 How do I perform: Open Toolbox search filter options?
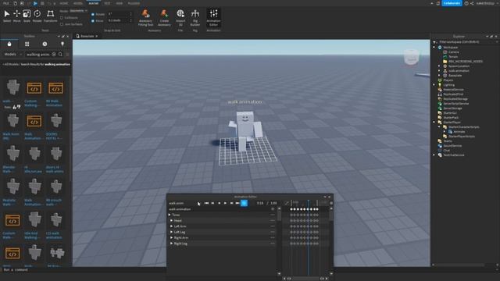coord(67,55)
